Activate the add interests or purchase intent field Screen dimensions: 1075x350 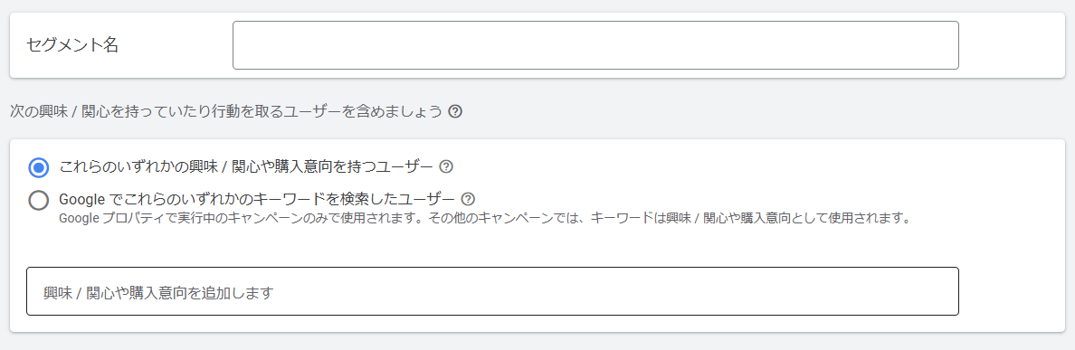tap(492, 291)
